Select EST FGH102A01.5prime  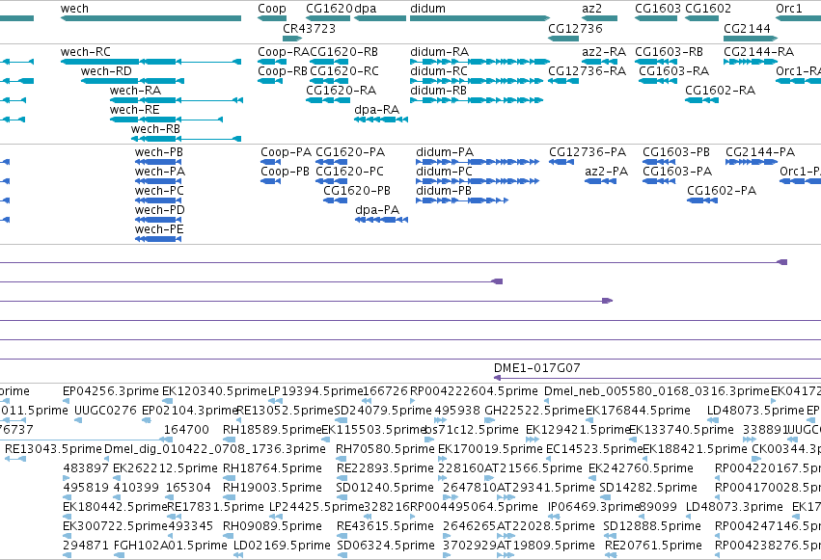coord(170,546)
